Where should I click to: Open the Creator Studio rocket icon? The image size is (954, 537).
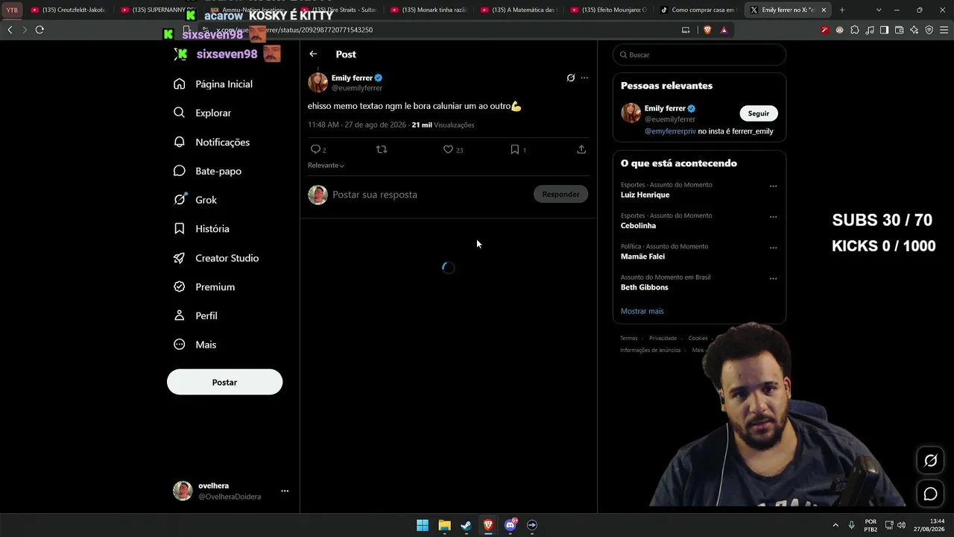(x=179, y=258)
